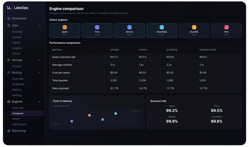The height and width of the screenshot is (147, 249).
Task: Click the Query success rate table row
Action: click(146, 57)
